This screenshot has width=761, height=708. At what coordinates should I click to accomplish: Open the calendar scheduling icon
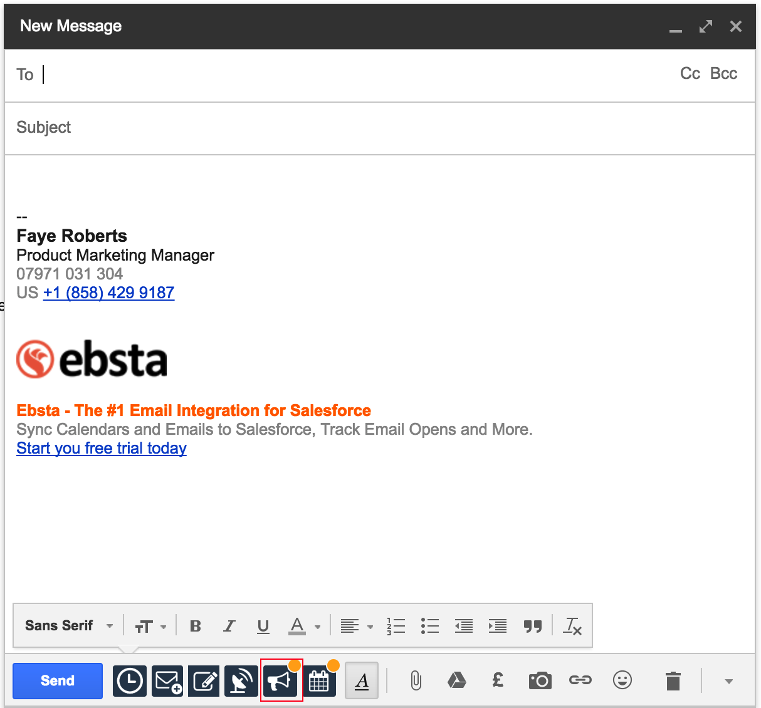coord(319,681)
